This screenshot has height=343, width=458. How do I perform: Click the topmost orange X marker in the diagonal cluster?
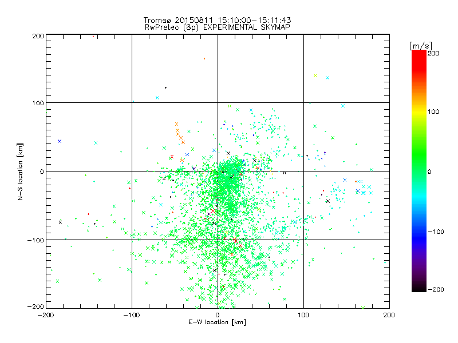tap(176, 124)
